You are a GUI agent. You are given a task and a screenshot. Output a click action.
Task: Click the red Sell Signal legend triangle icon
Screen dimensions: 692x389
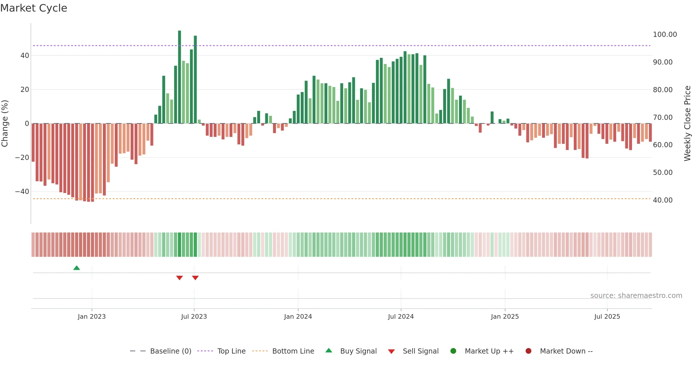pos(391,352)
